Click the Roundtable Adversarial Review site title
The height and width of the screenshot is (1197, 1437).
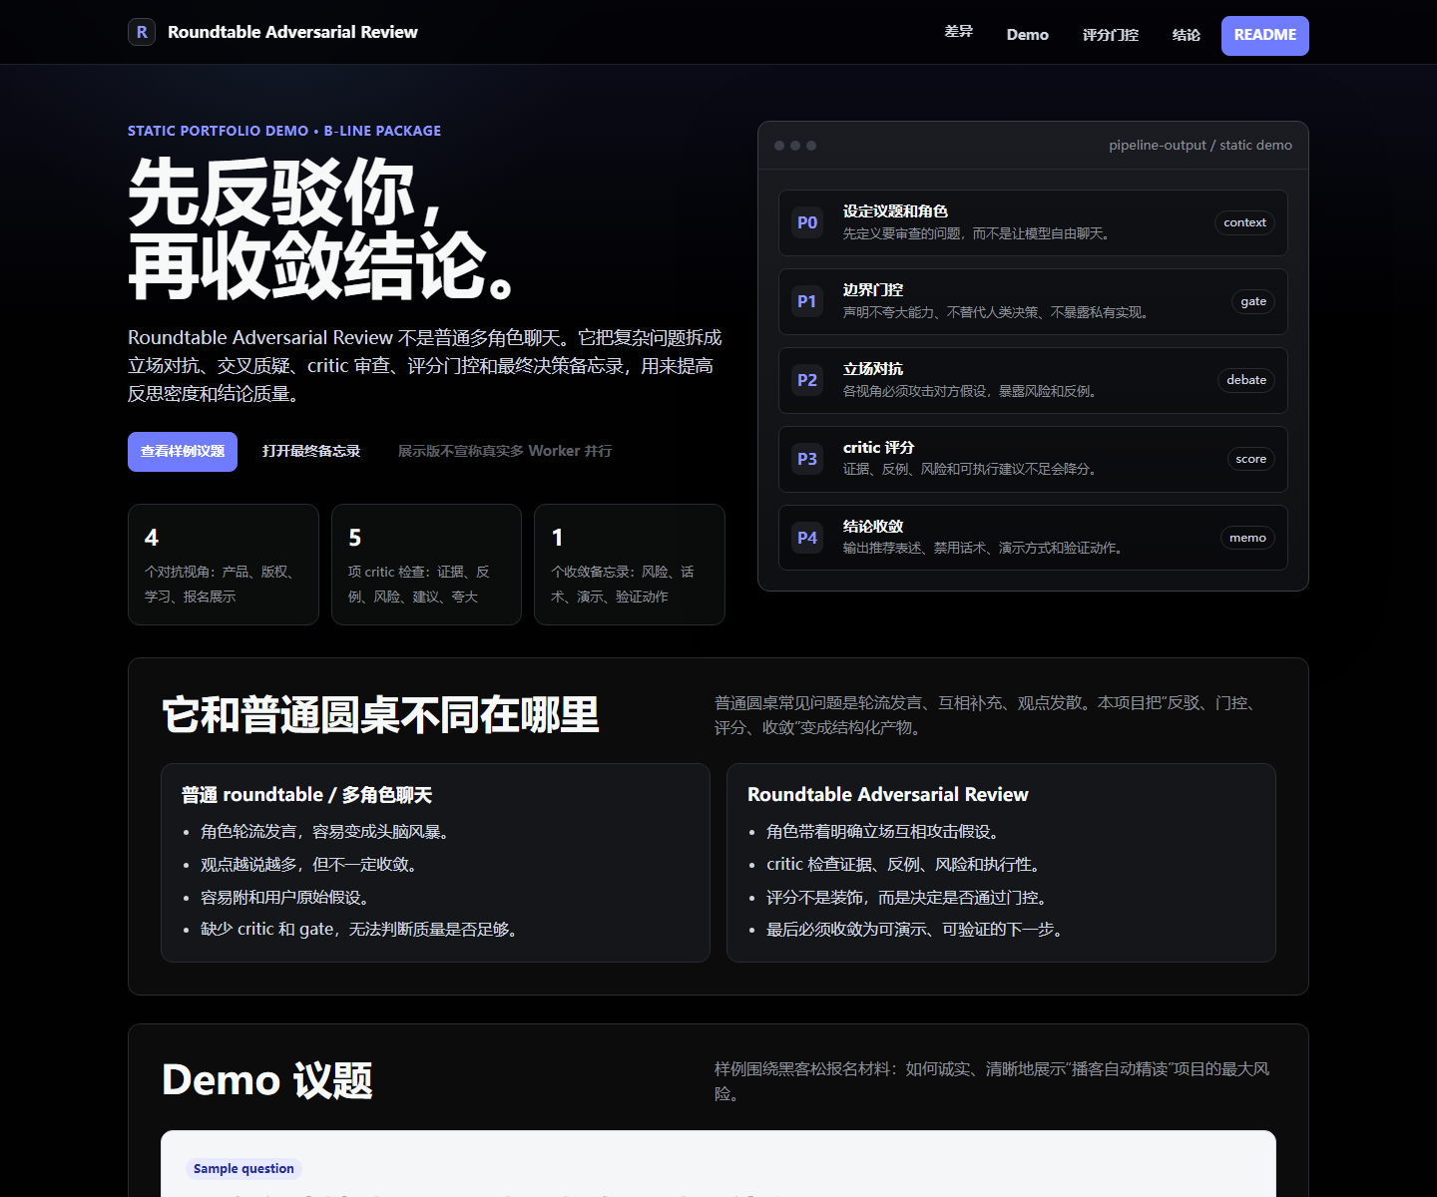coord(292,32)
